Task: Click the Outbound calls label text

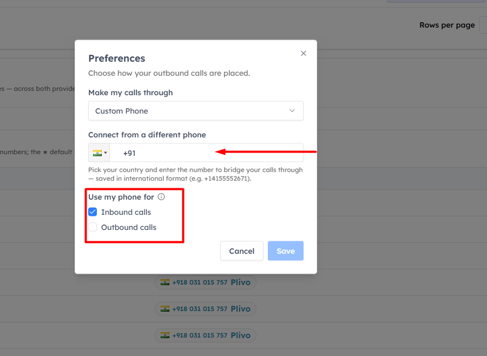Action: pyautogui.click(x=129, y=227)
